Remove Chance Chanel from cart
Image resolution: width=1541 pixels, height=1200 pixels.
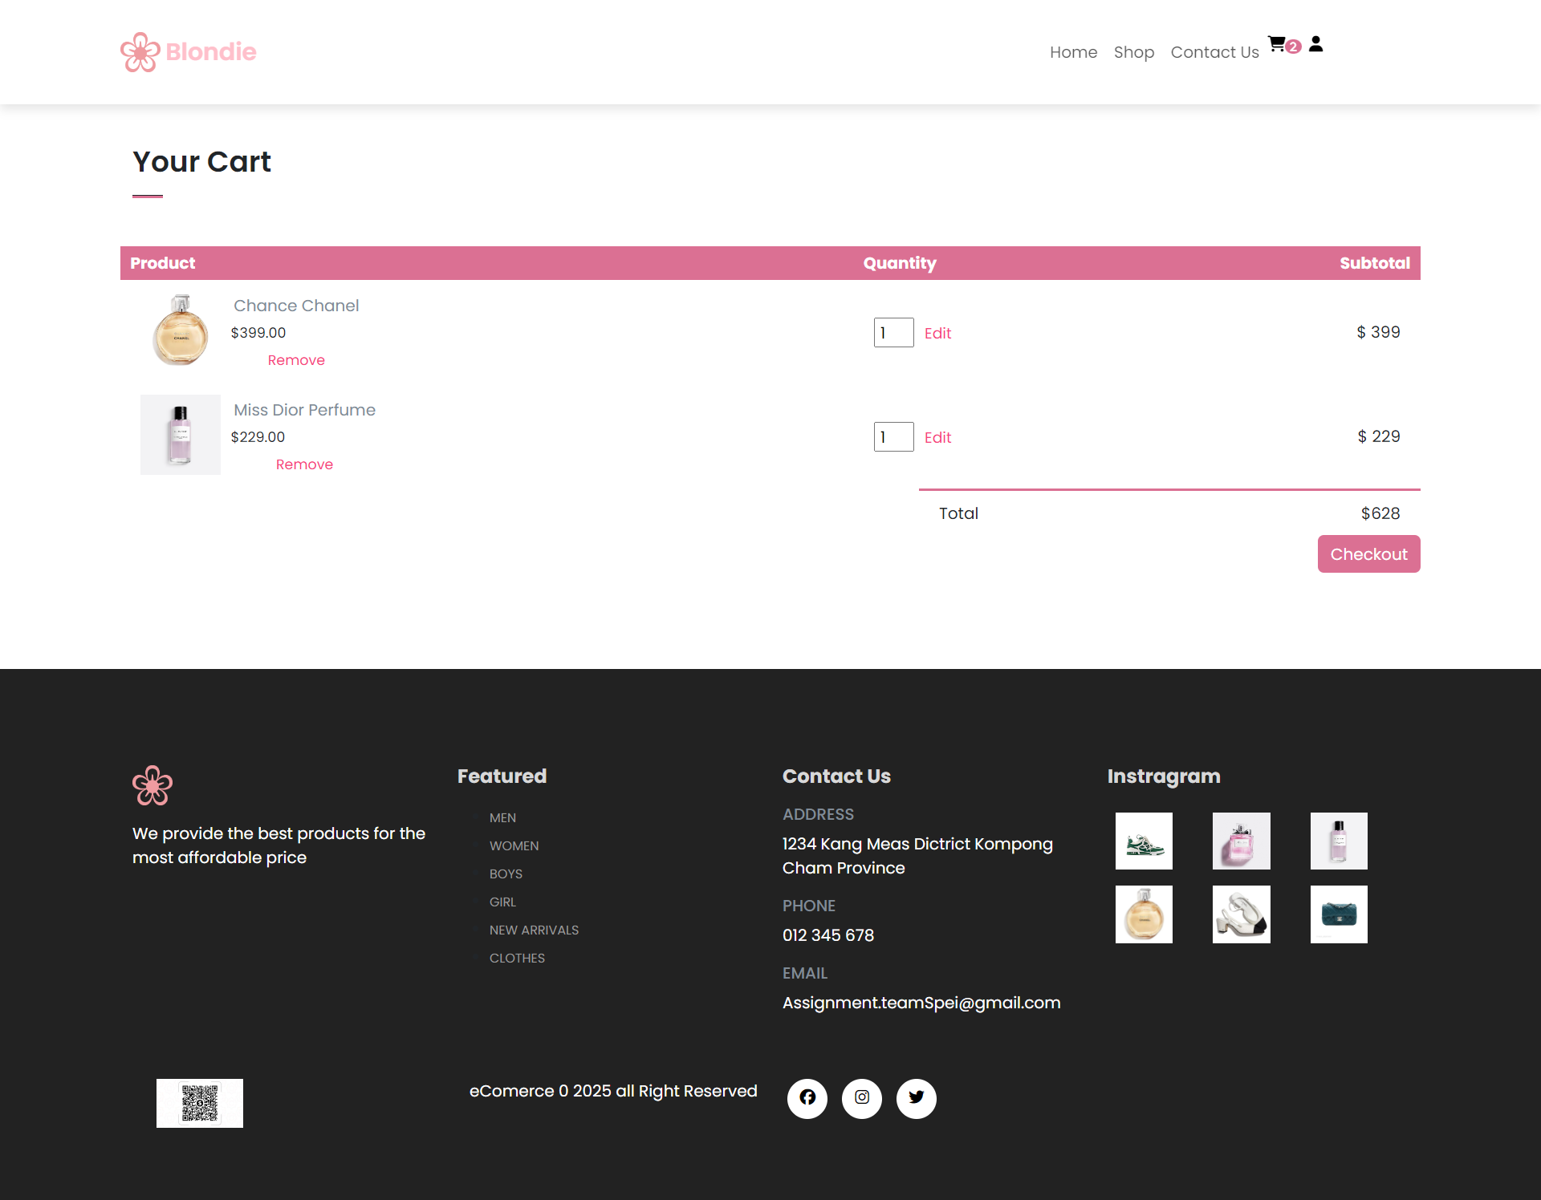click(296, 360)
